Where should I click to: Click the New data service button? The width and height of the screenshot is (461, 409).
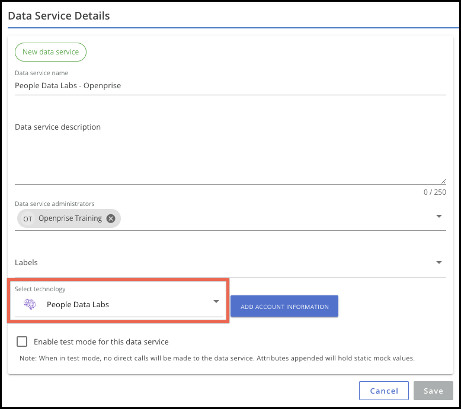50,52
